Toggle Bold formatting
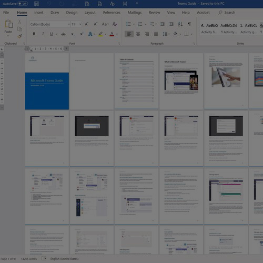 click(34, 34)
